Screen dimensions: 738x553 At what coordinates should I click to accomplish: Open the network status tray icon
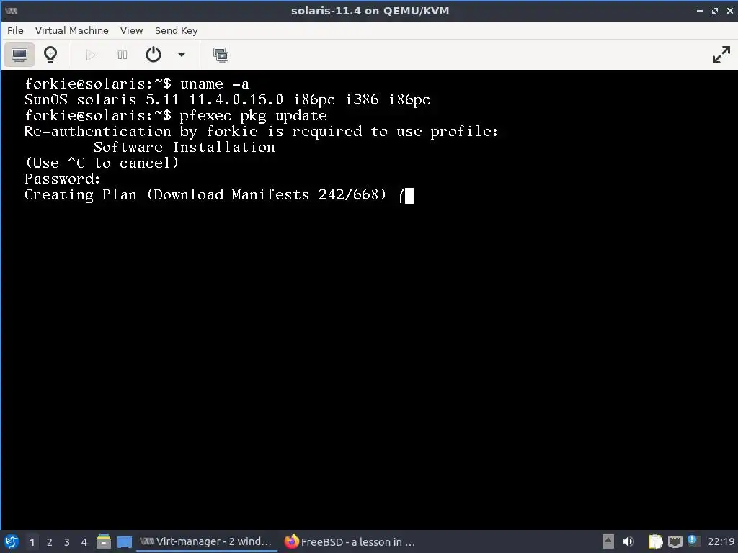pos(675,542)
